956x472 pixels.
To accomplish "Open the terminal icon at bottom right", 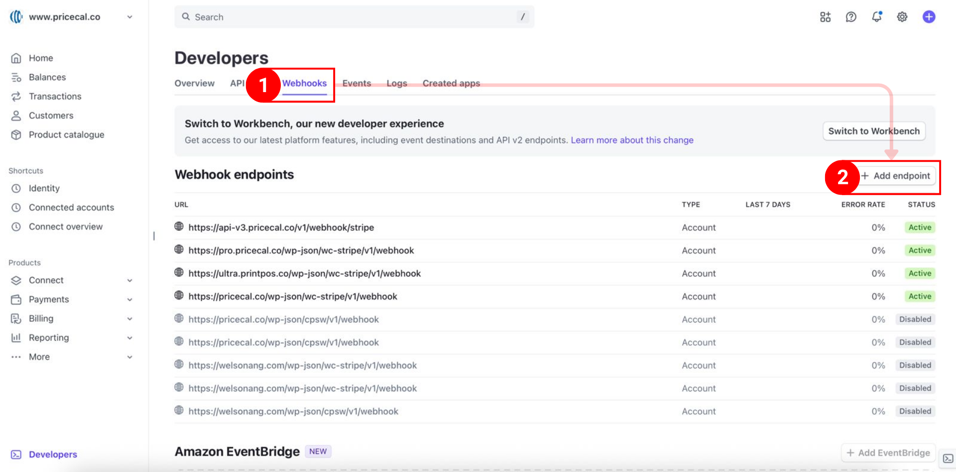I will coord(948,459).
